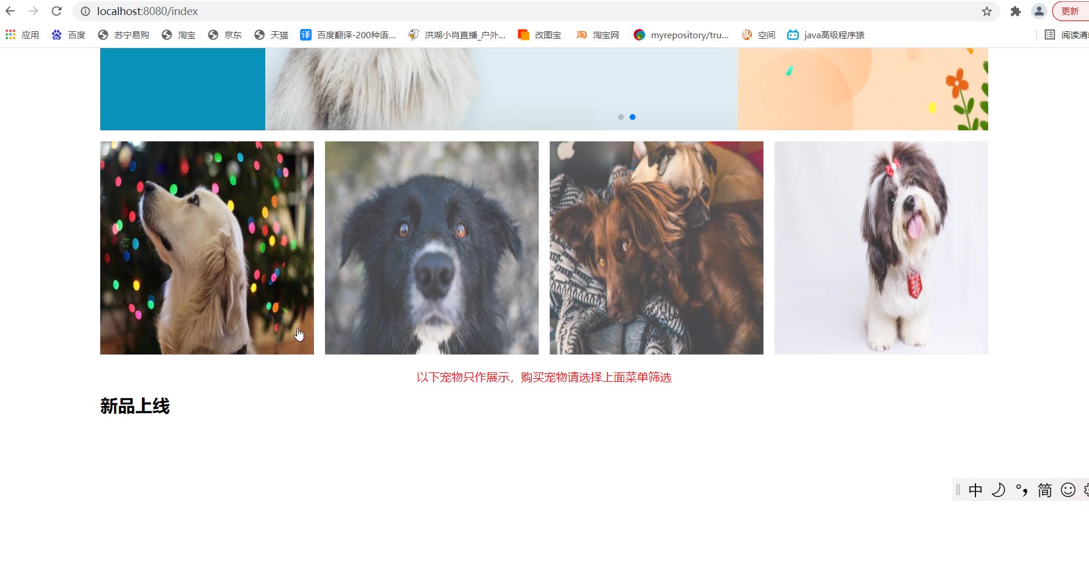Image resolution: width=1089 pixels, height=570 pixels.
Task: Toggle the 中 Chinese input mode
Action: pyautogui.click(x=975, y=491)
